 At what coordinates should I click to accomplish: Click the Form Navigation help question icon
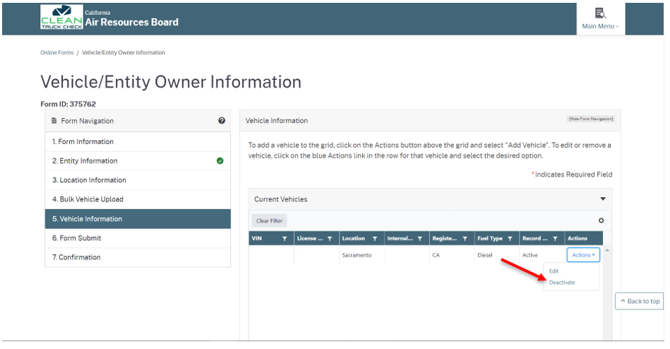click(222, 121)
